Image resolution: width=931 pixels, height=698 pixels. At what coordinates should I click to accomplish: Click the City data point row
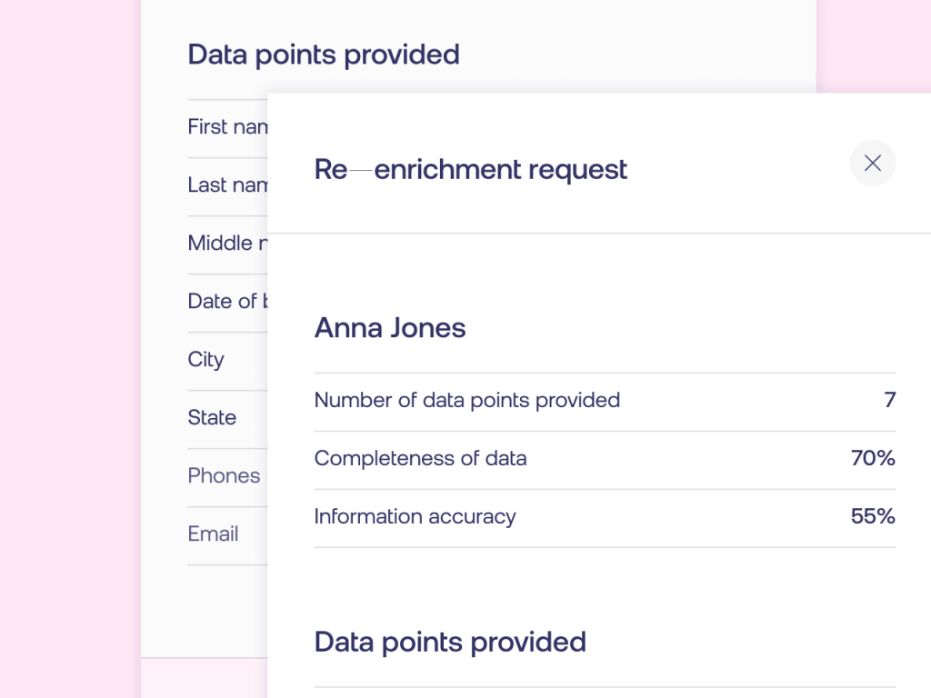pyautogui.click(x=227, y=360)
